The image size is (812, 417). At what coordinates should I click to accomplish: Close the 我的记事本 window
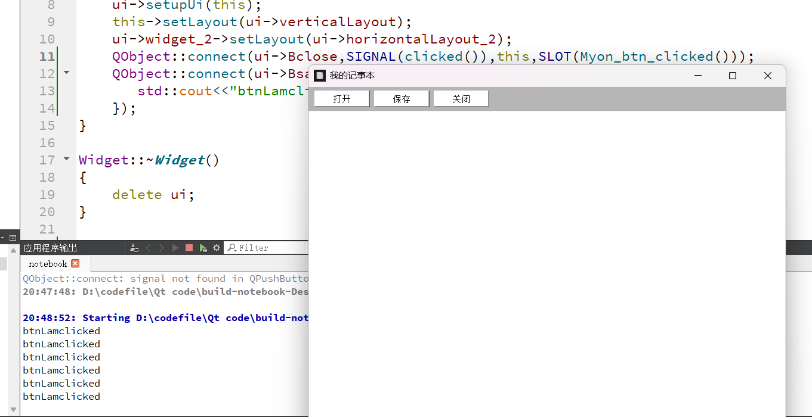[768, 76]
